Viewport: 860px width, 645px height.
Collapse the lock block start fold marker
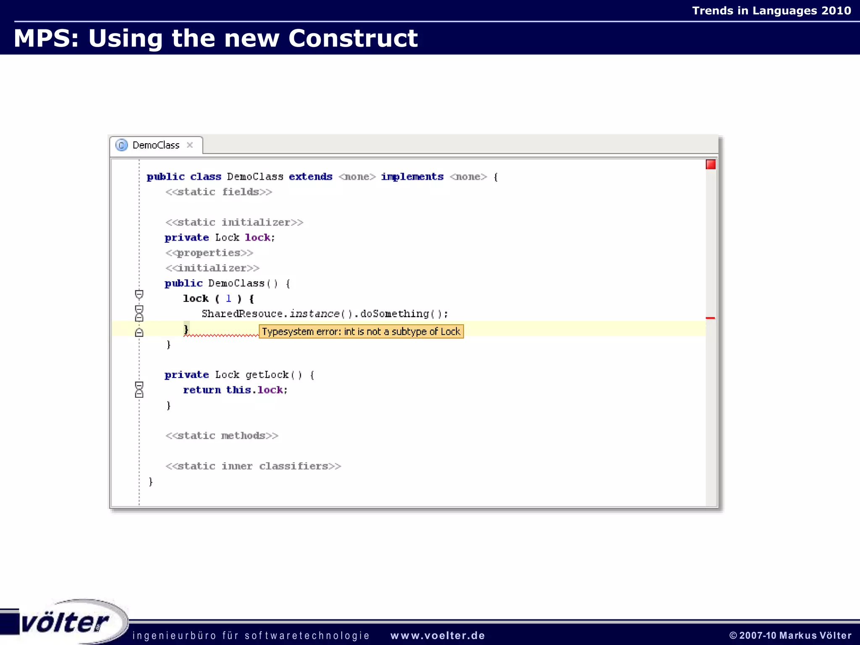139,294
